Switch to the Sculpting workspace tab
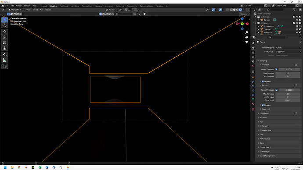303x170 pixels. [x=64, y=6]
